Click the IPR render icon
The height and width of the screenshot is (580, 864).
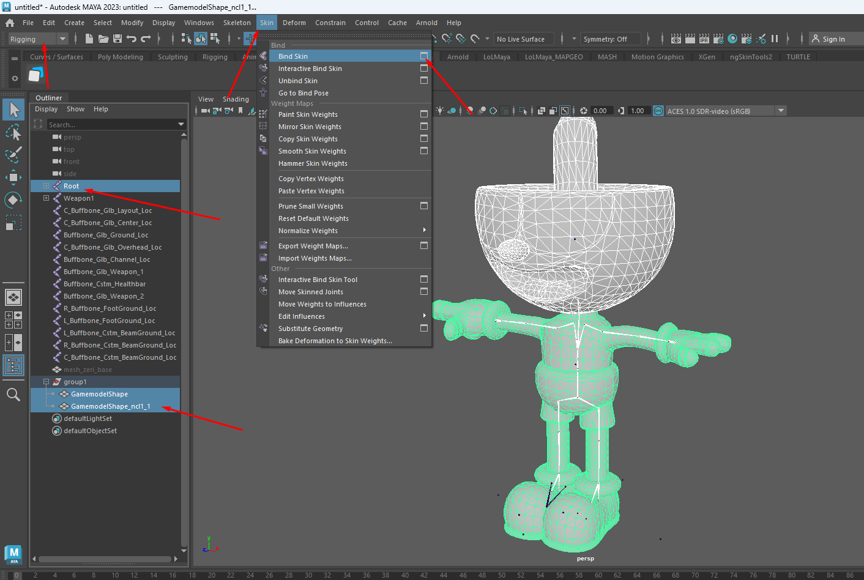[x=704, y=39]
